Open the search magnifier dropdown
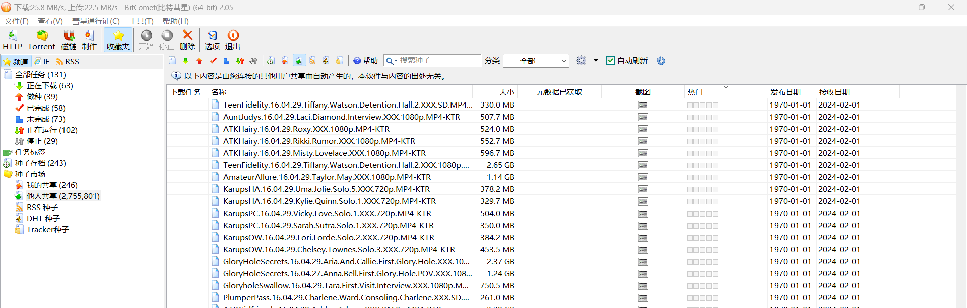Image resolution: width=967 pixels, height=308 pixels. [392, 61]
